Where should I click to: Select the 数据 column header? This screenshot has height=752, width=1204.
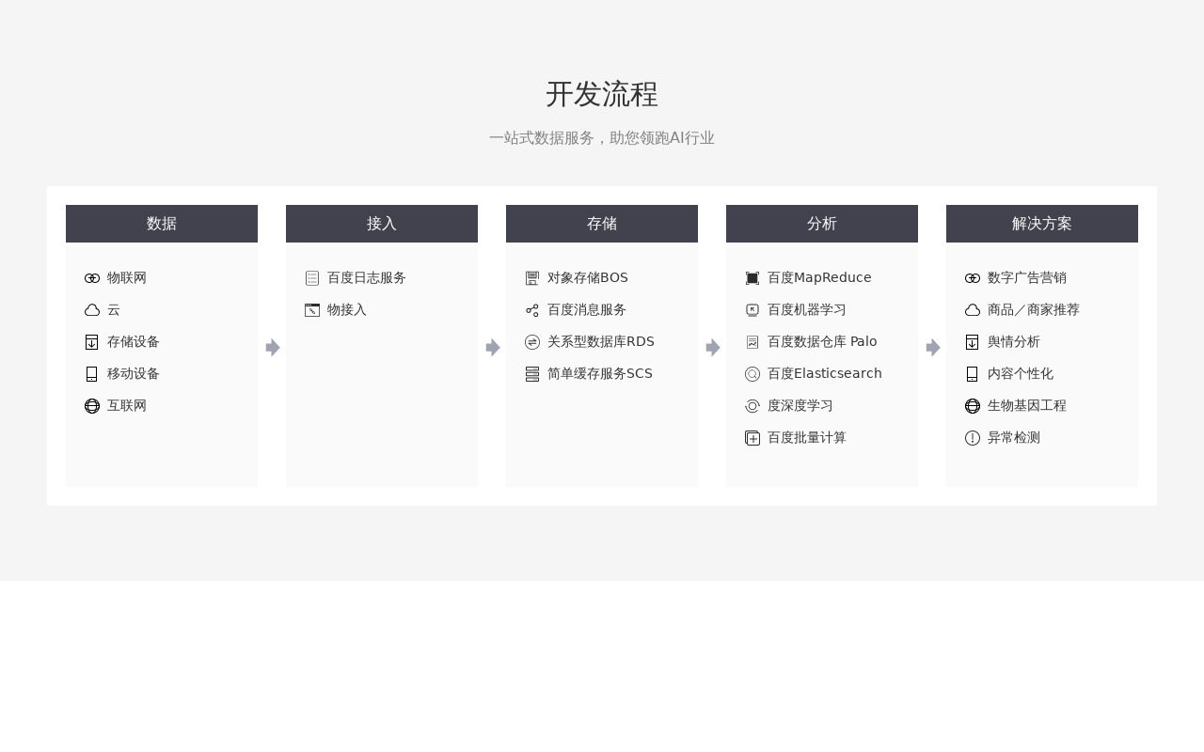pos(161,224)
